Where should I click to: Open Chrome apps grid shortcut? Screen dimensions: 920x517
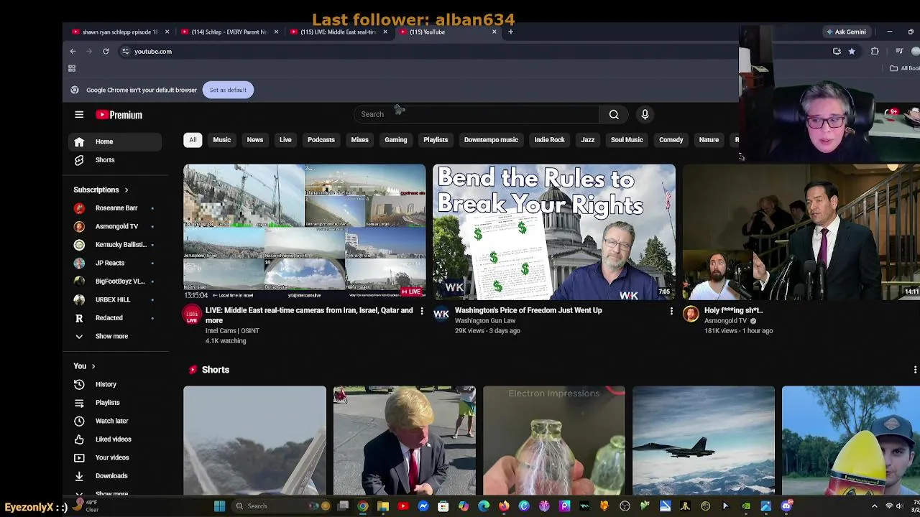[x=72, y=68]
